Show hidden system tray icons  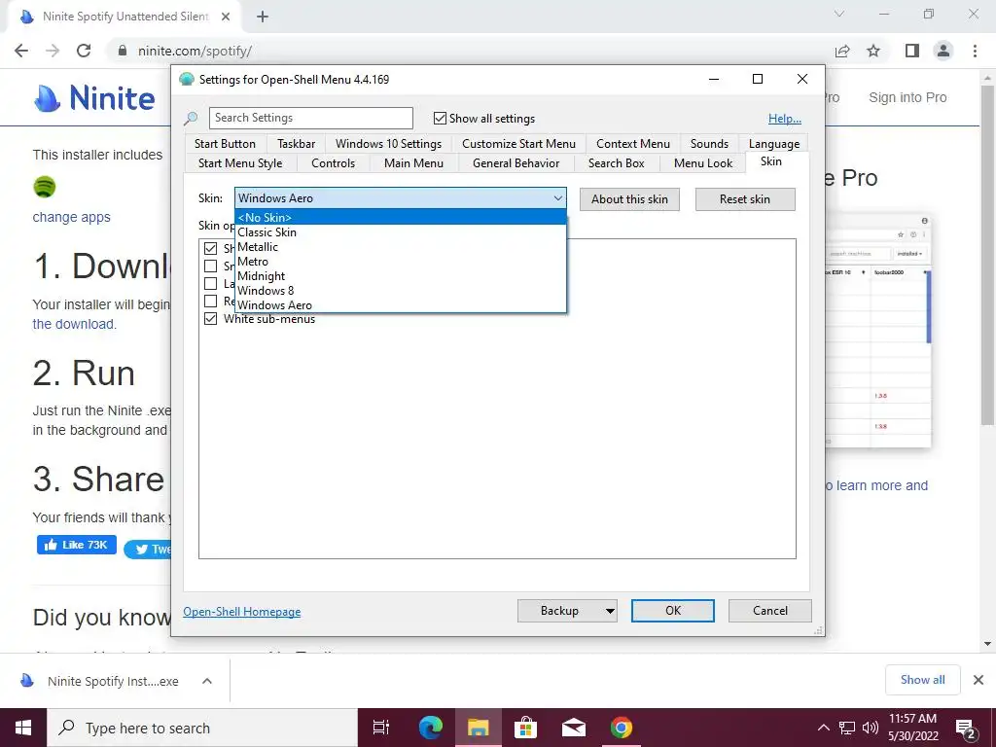tap(823, 728)
